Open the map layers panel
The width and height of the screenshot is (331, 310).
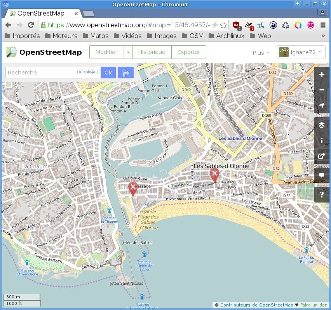pos(322,125)
